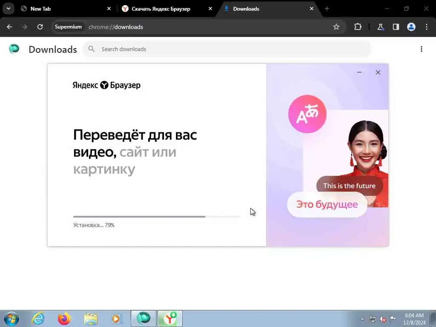Click the forward navigation arrow
Viewport: 436px width, 327px height.
(x=24, y=27)
